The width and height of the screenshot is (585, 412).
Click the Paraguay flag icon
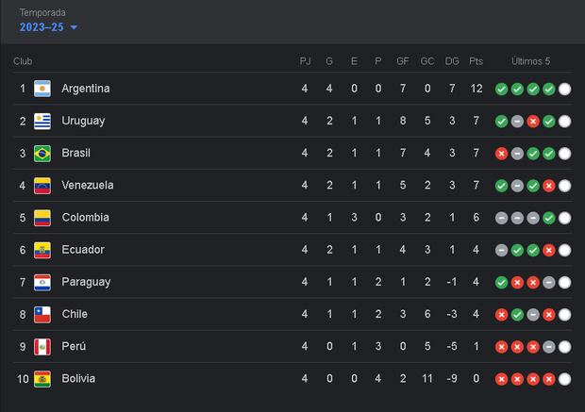[x=42, y=282]
